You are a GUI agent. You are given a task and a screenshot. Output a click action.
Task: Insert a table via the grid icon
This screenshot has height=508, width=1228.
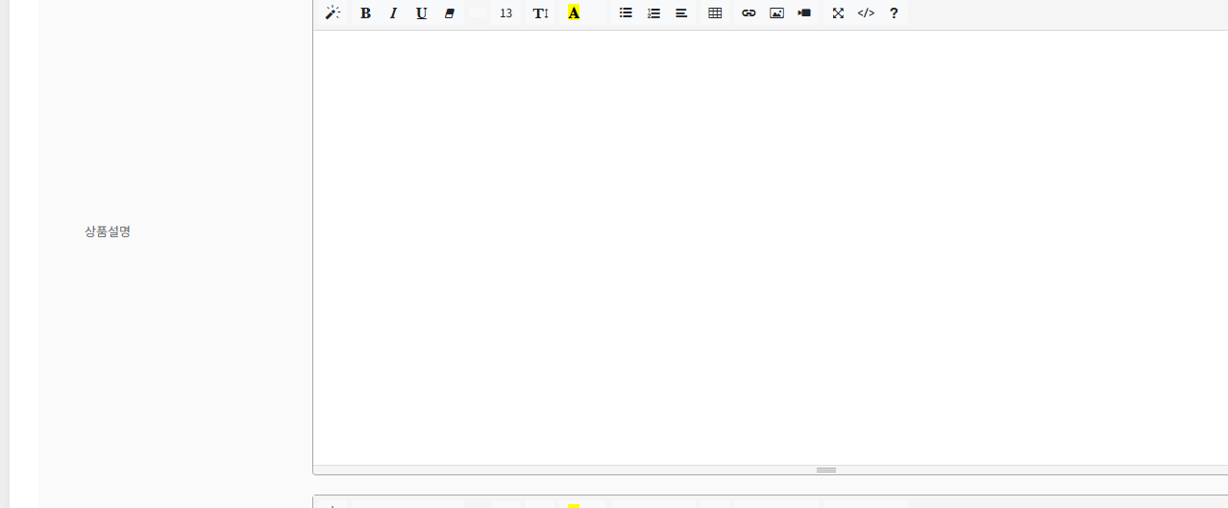tap(715, 13)
